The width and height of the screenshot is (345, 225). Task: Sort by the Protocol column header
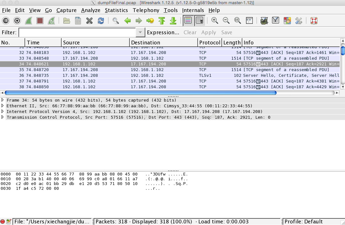(210, 43)
